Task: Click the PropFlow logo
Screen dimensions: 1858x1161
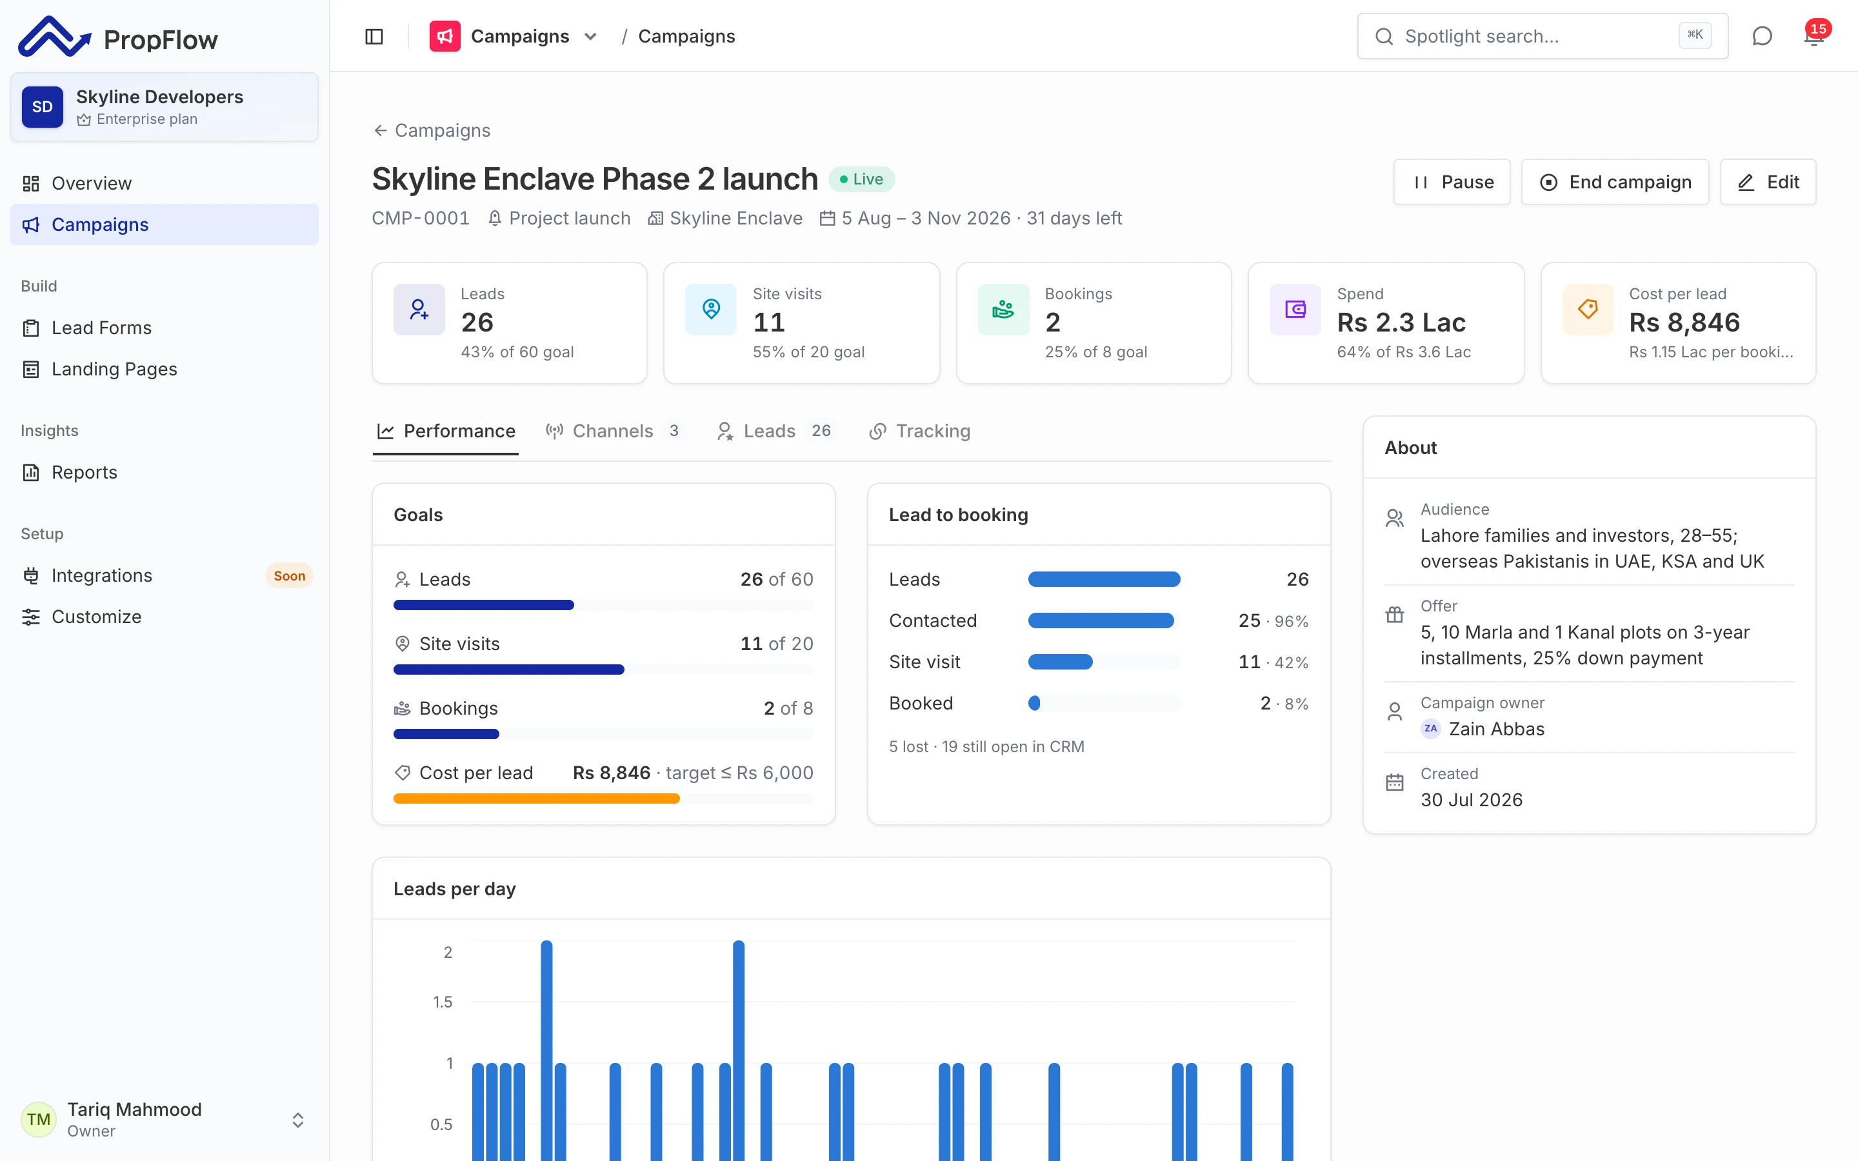Action: tap(117, 37)
